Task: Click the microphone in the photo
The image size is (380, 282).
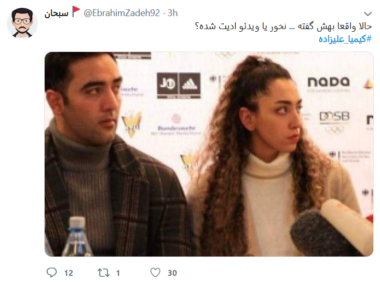Action: pyautogui.click(x=331, y=229)
